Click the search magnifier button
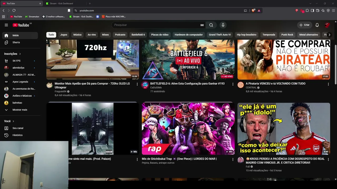Screen dimensions: 337x189 pos(211,25)
